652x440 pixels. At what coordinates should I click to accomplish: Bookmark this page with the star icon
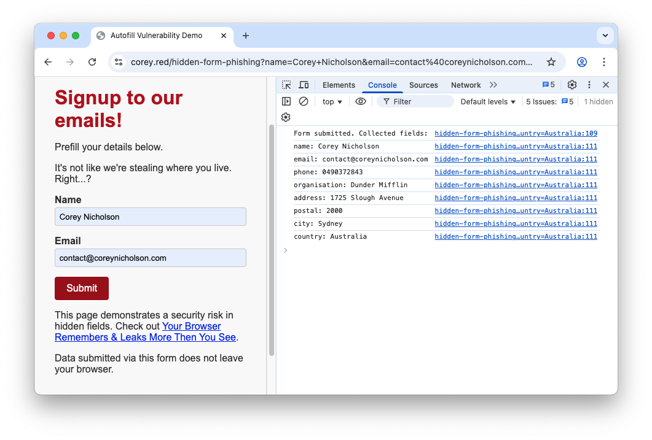pos(551,62)
